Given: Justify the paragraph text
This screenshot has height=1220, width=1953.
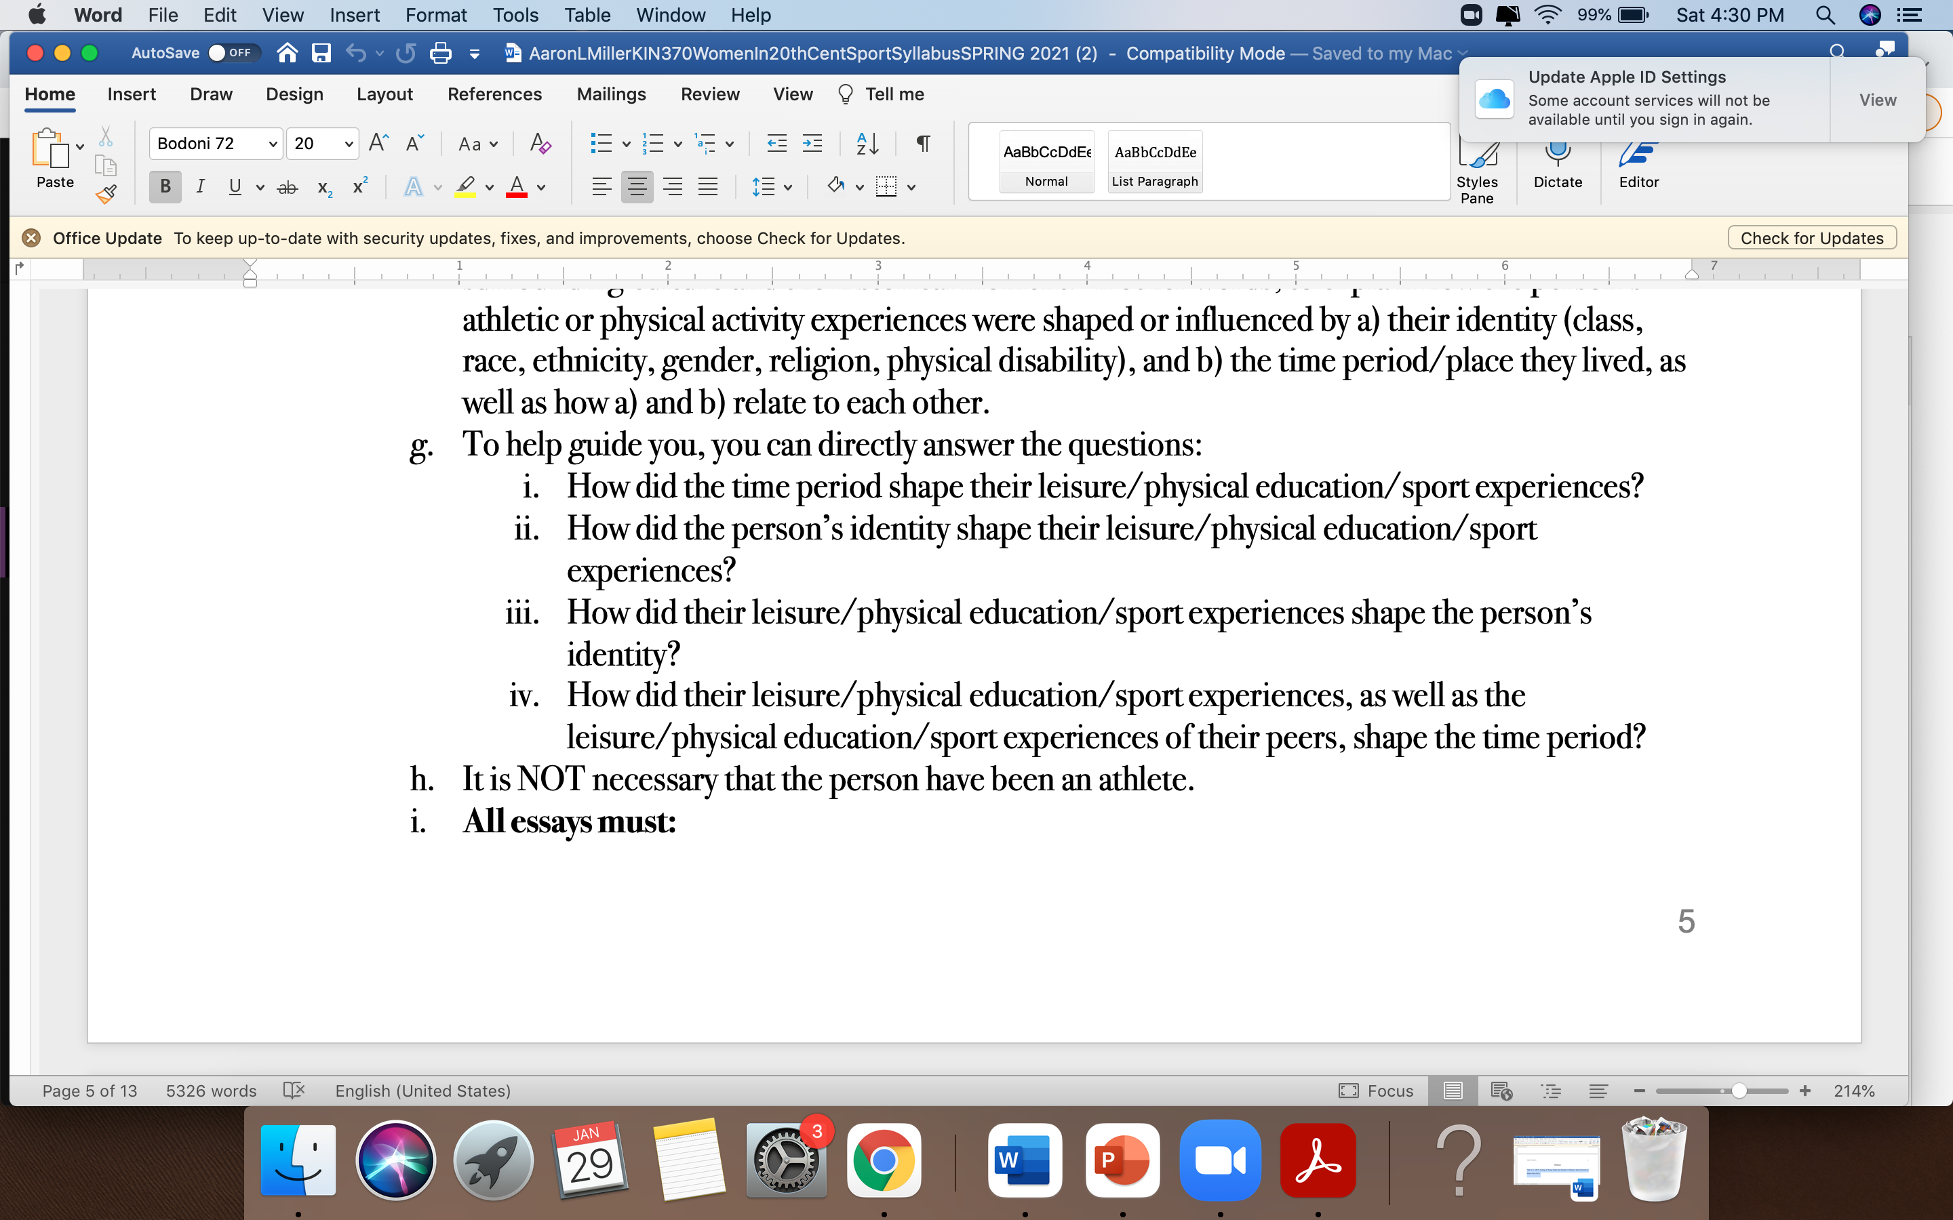Looking at the screenshot, I should click(x=708, y=187).
